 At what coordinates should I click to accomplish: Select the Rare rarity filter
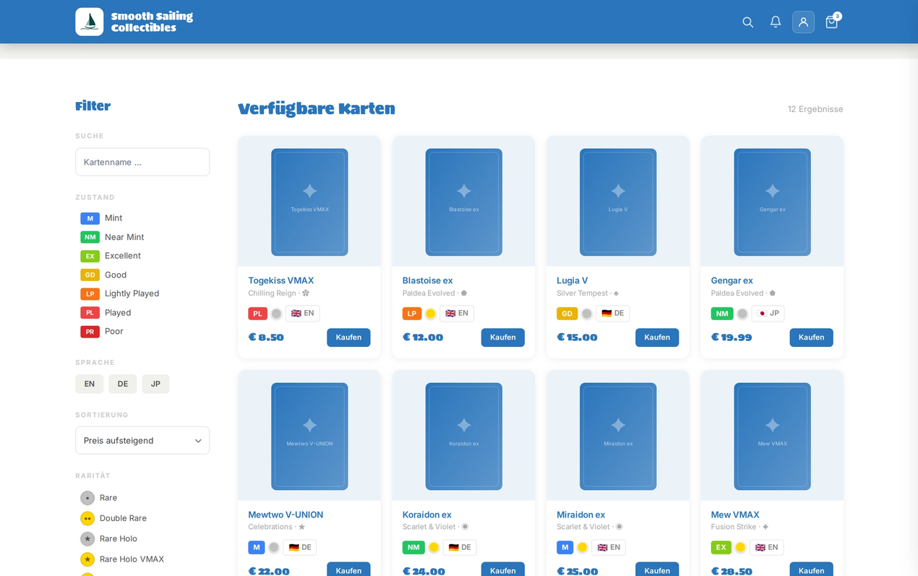99,498
